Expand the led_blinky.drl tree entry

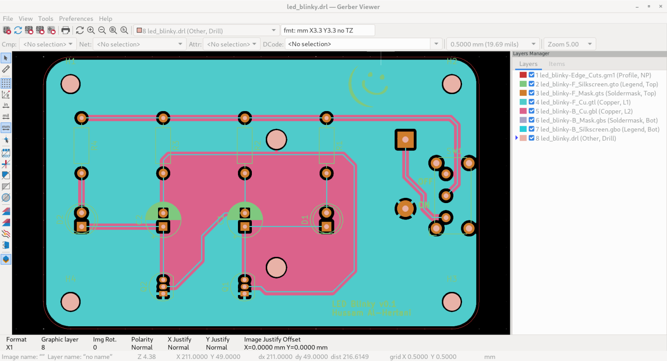point(517,138)
